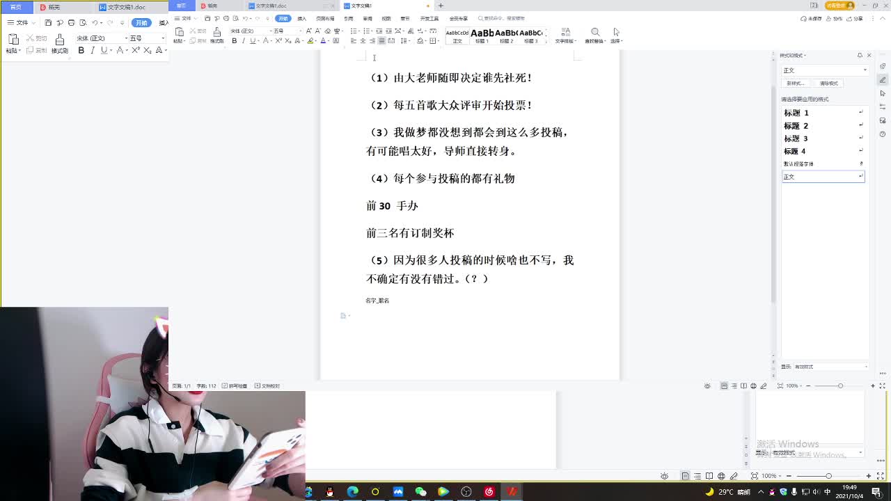The width and height of the screenshot is (891, 501).
Task: Apply the 标题 3 style from the styles pane list
Action: (x=823, y=138)
